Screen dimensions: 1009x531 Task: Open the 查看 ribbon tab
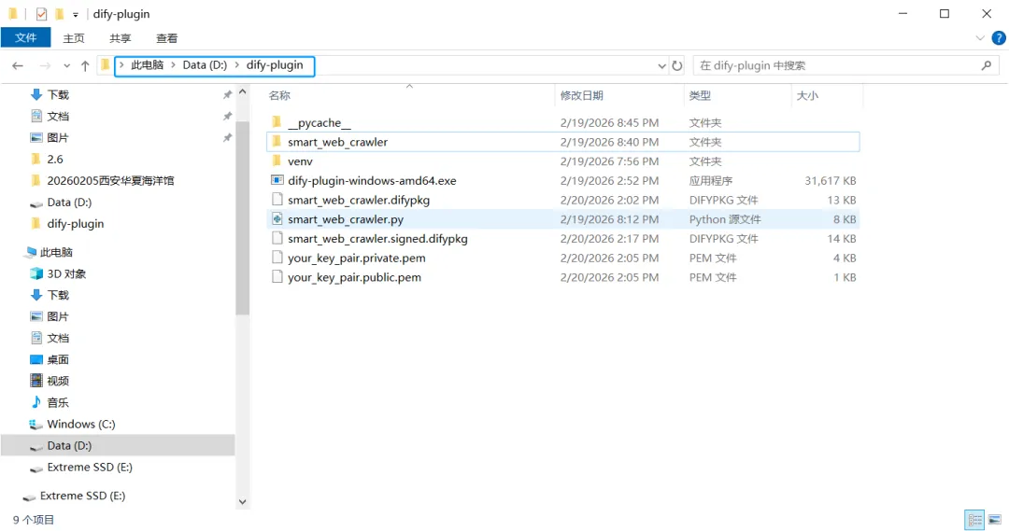pyautogui.click(x=166, y=38)
